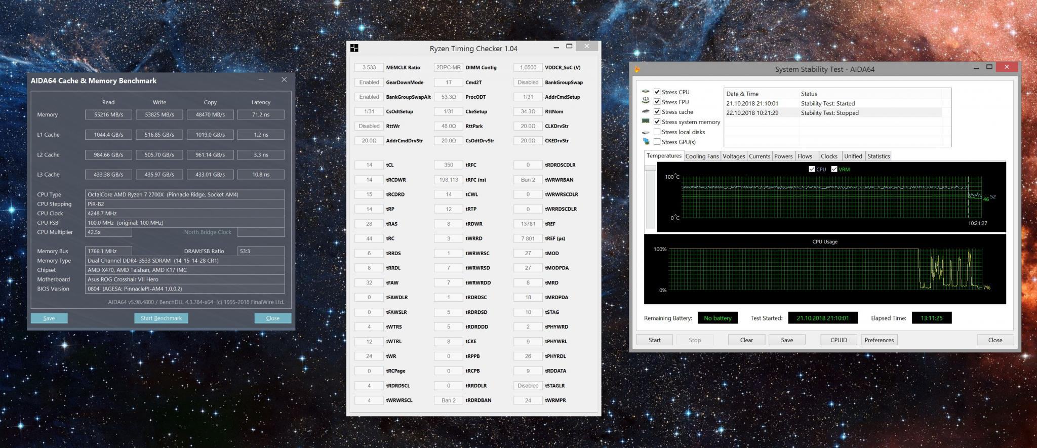Click Save in System Stability Test window
This screenshot has height=448, width=1037.
(787, 340)
